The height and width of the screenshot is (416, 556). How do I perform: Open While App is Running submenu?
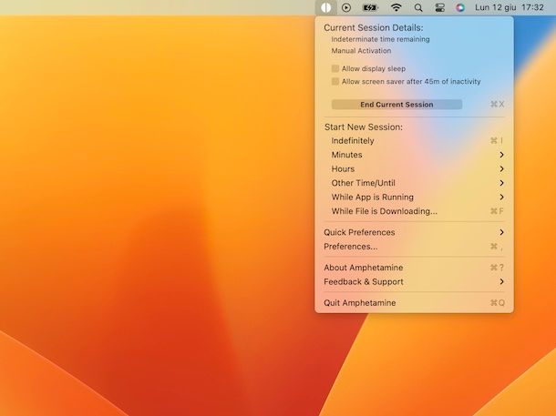414,198
